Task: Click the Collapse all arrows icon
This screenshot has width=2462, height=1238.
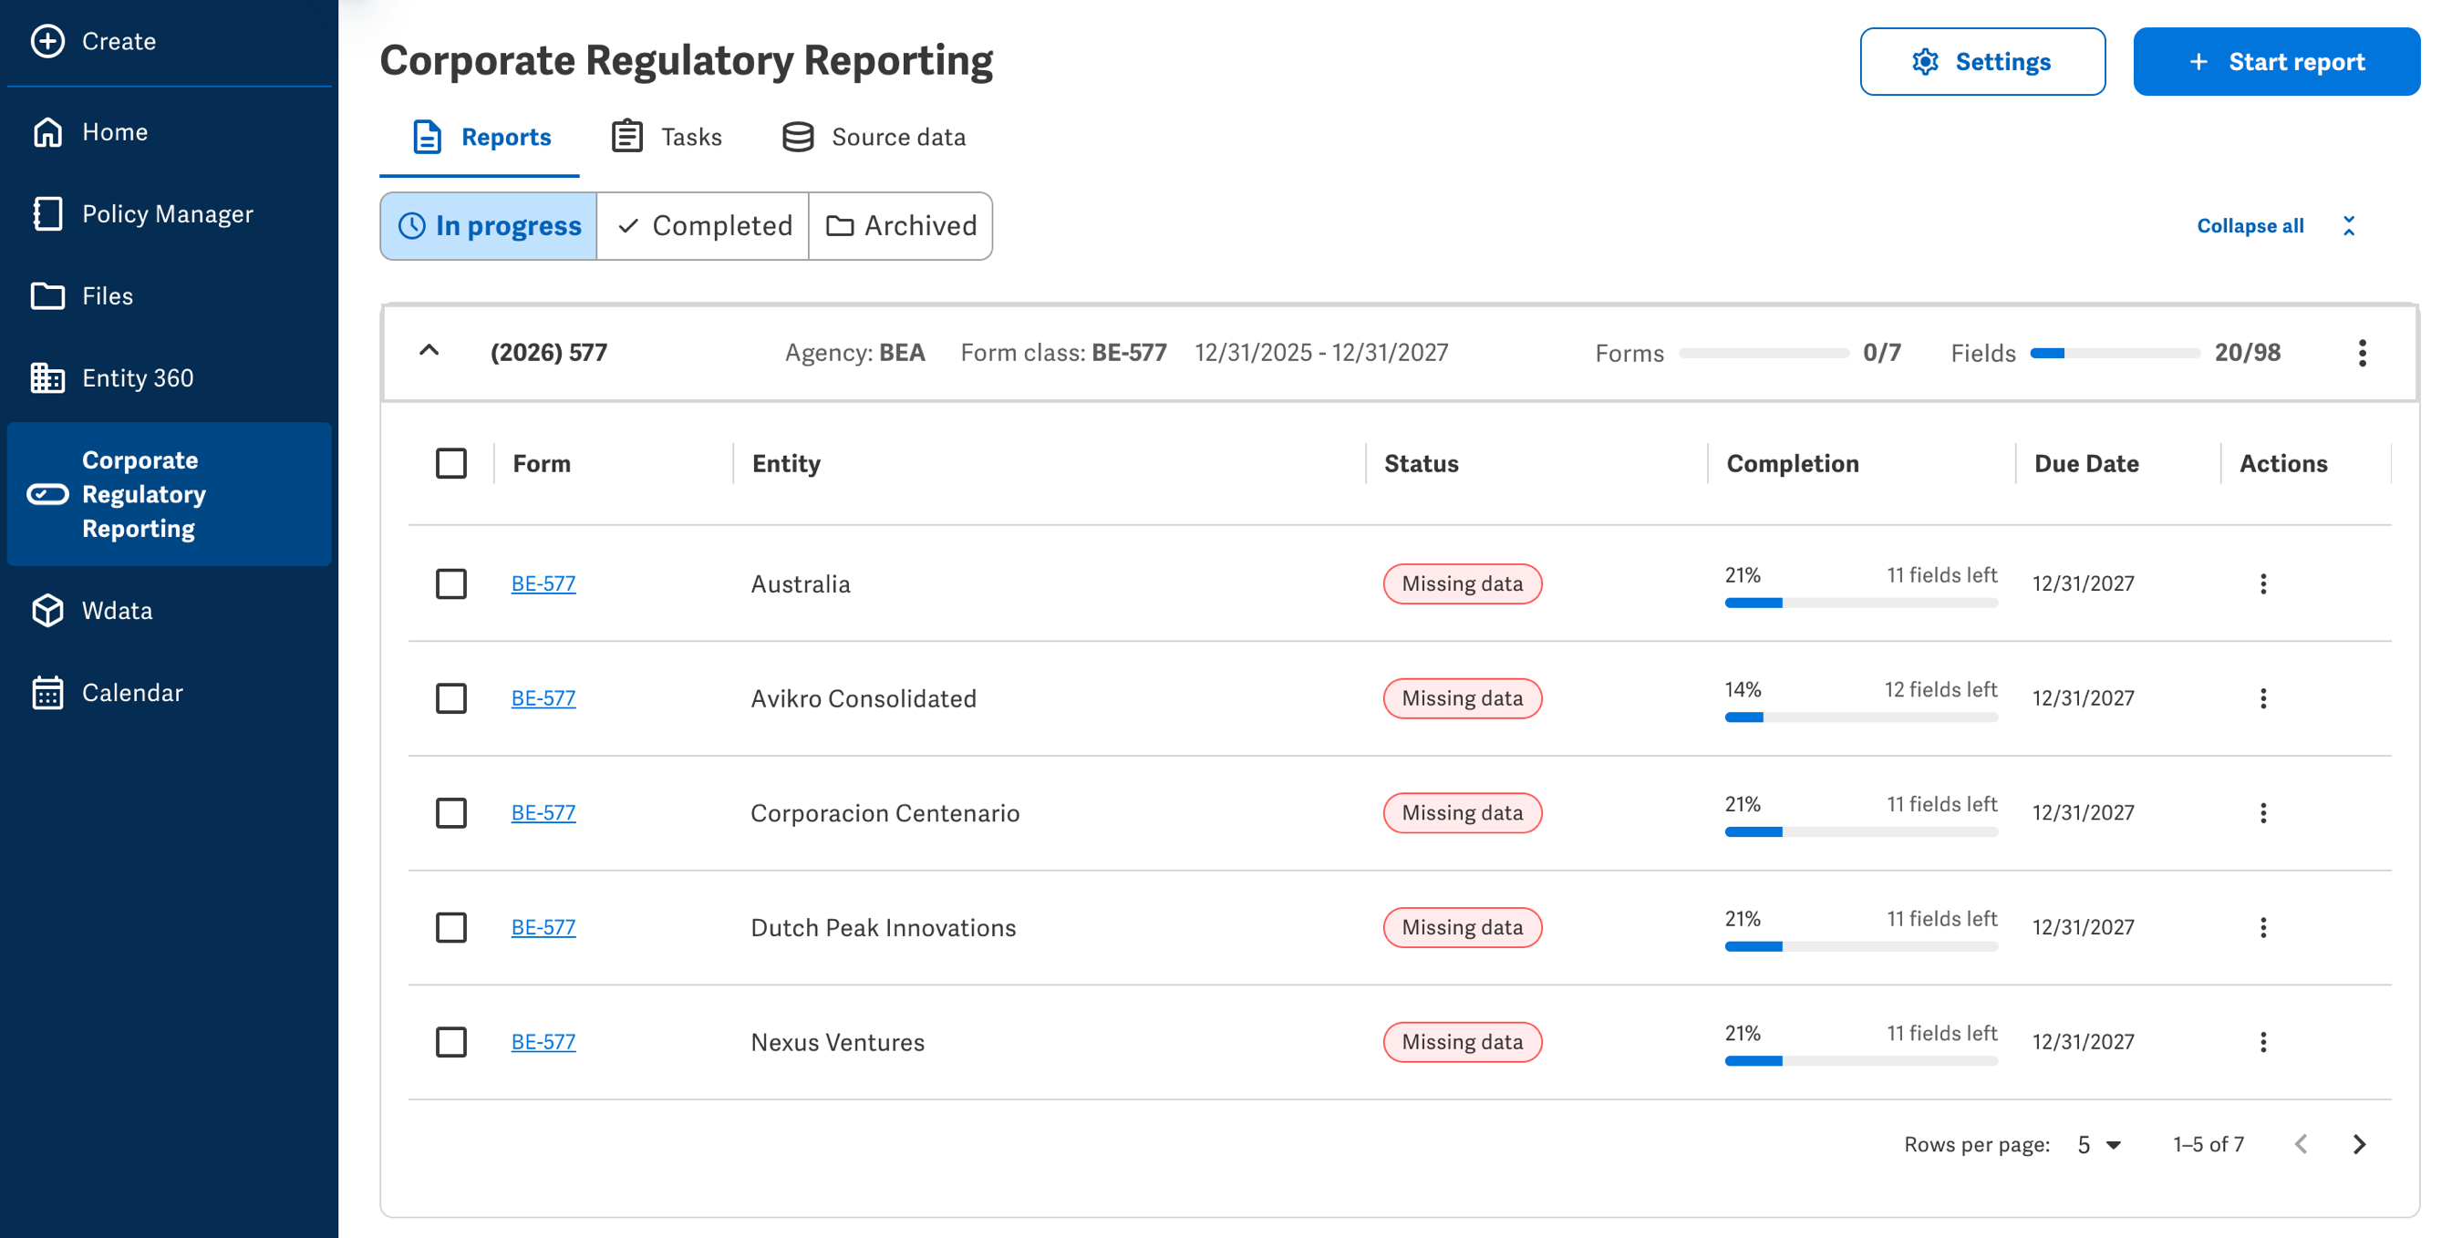Action: coord(2348,225)
